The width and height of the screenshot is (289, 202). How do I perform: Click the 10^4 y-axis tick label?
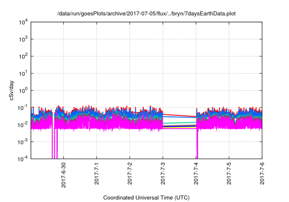(23, 23)
